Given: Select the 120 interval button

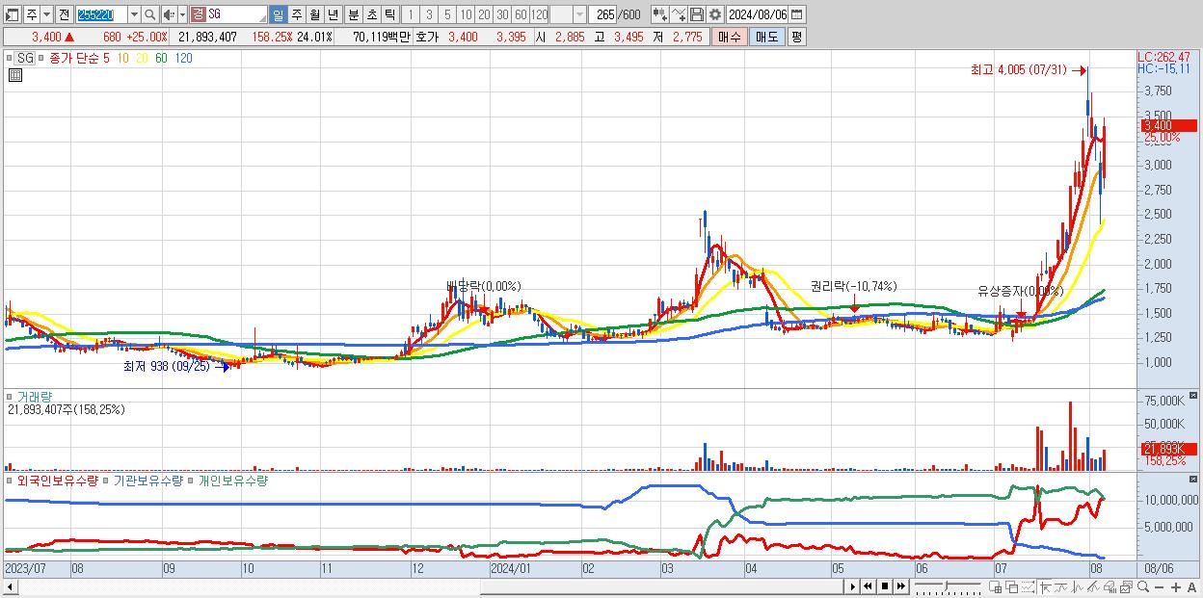Looking at the screenshot, I should (540, 14).
